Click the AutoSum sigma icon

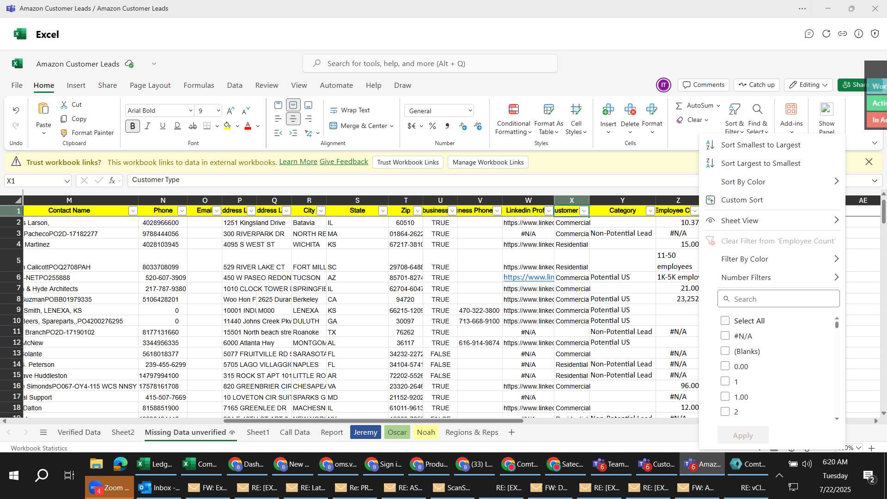(x=679, y=106)
